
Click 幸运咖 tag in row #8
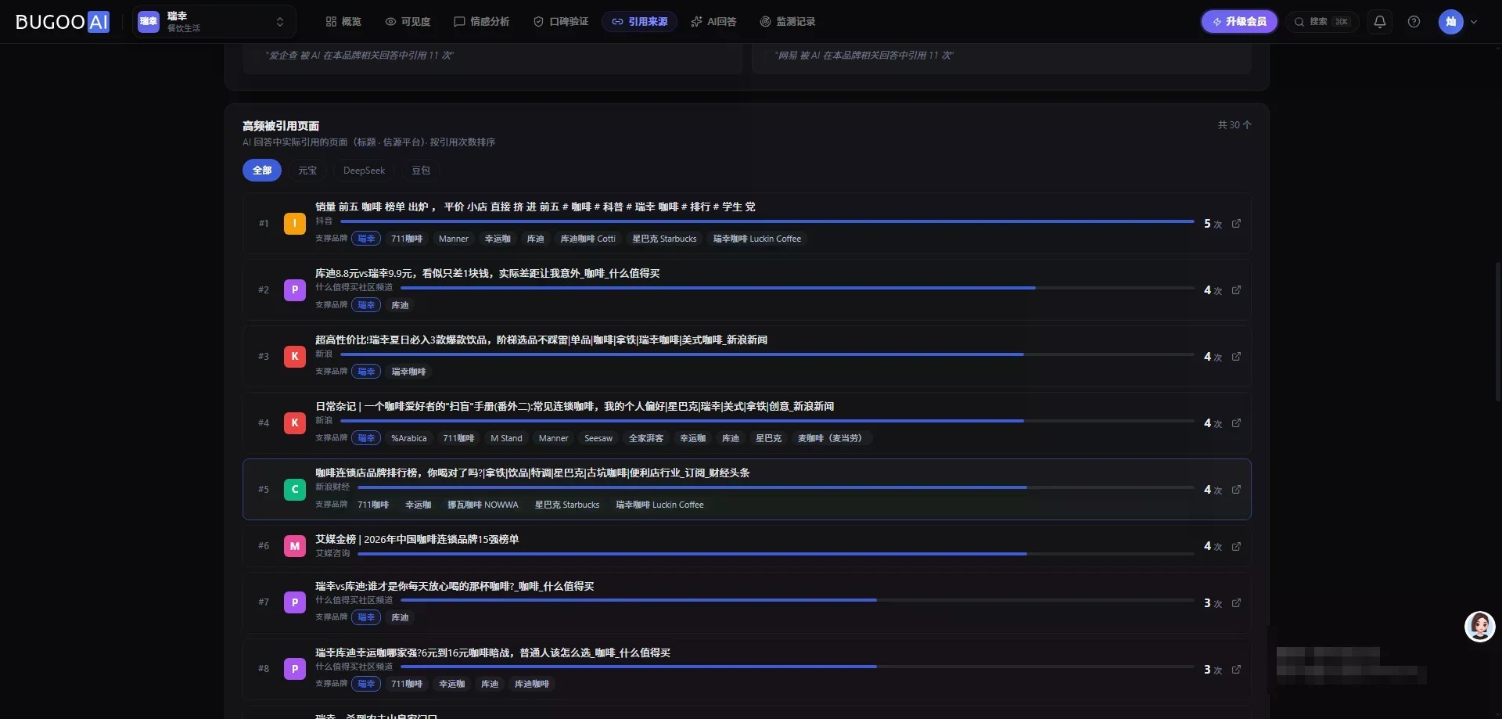[x=451, y=684]
